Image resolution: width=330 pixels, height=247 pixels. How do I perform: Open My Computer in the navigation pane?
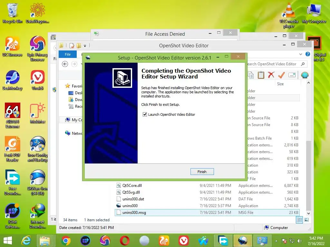tap(74, 120)
